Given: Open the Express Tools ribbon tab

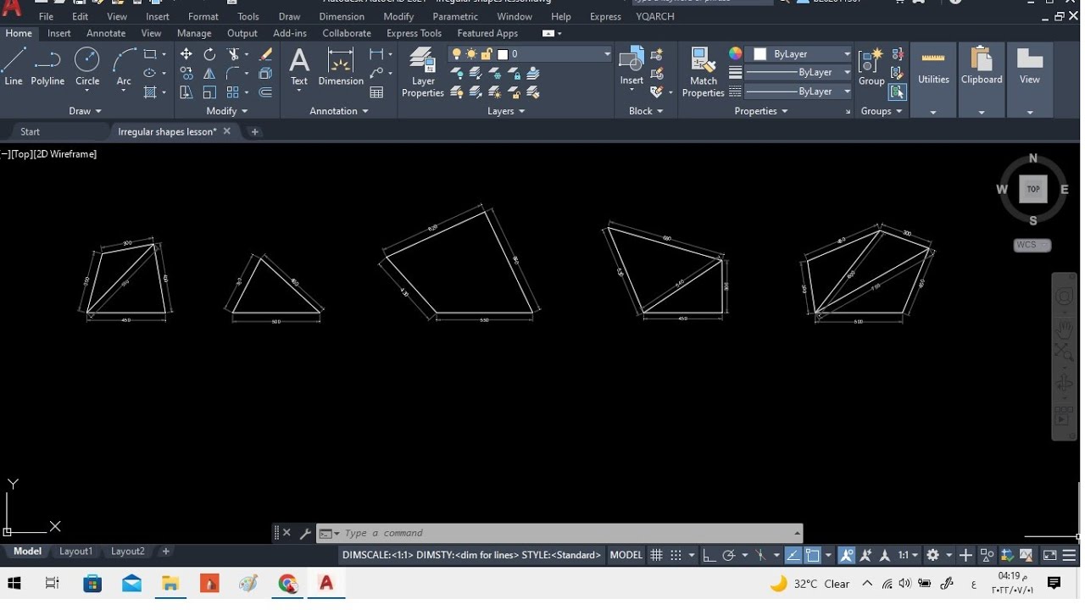Looking at the screenshot, I should tap(414, 33).
